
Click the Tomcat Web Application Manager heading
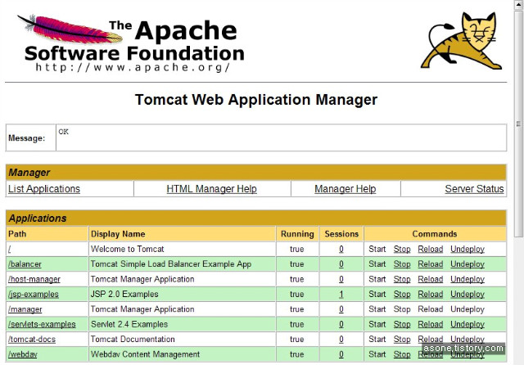(256, 100)
